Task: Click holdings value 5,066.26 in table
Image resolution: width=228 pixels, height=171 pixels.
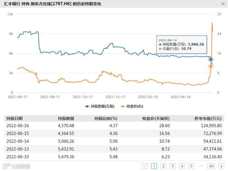Action: (66, 141)
